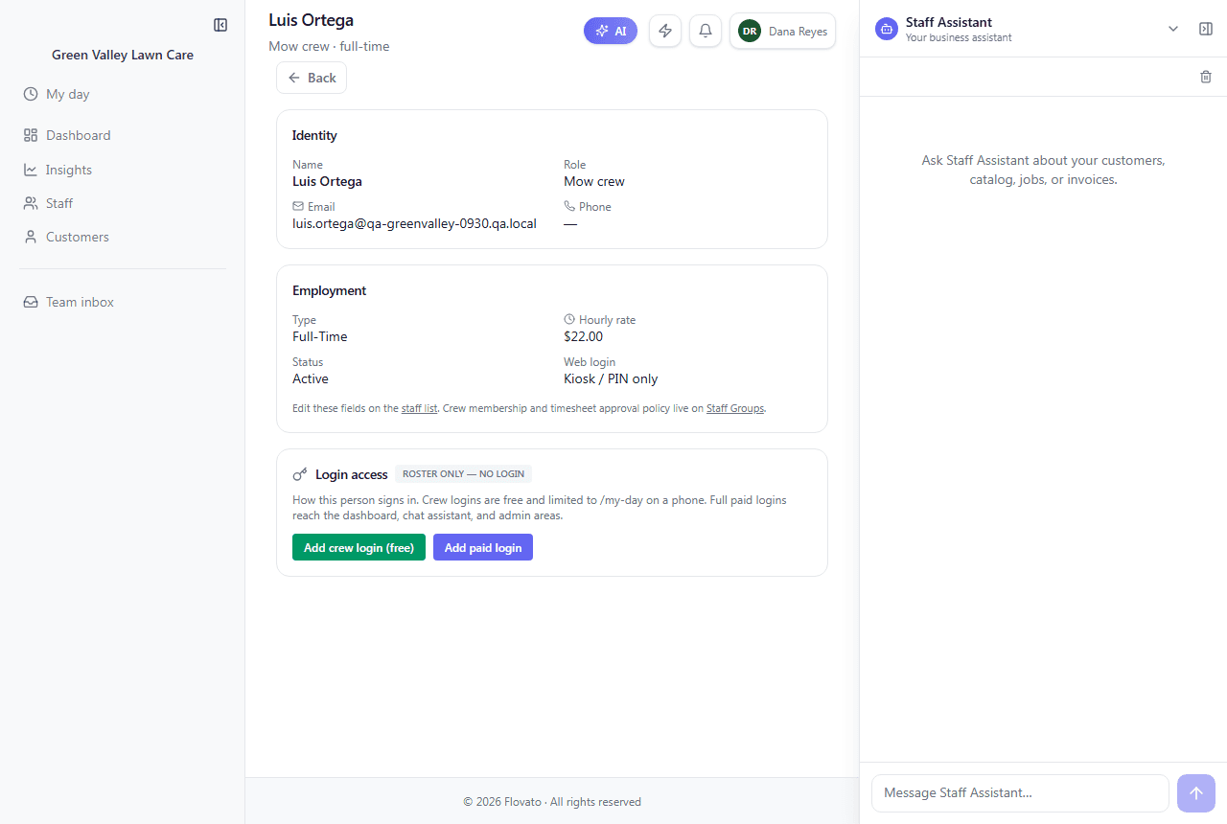The width and height of the screenshot is (1227, 824).
Task: Open Dana Reyes user menu
Action: (783, 31)
